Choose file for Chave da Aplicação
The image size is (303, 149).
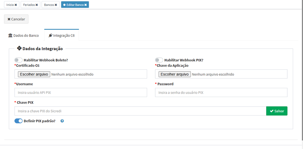pos(175,74)
